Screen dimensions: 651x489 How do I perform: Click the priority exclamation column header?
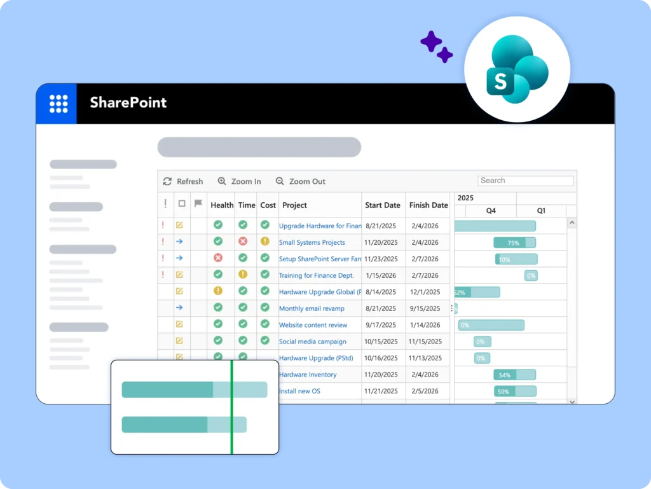point(165,205)
